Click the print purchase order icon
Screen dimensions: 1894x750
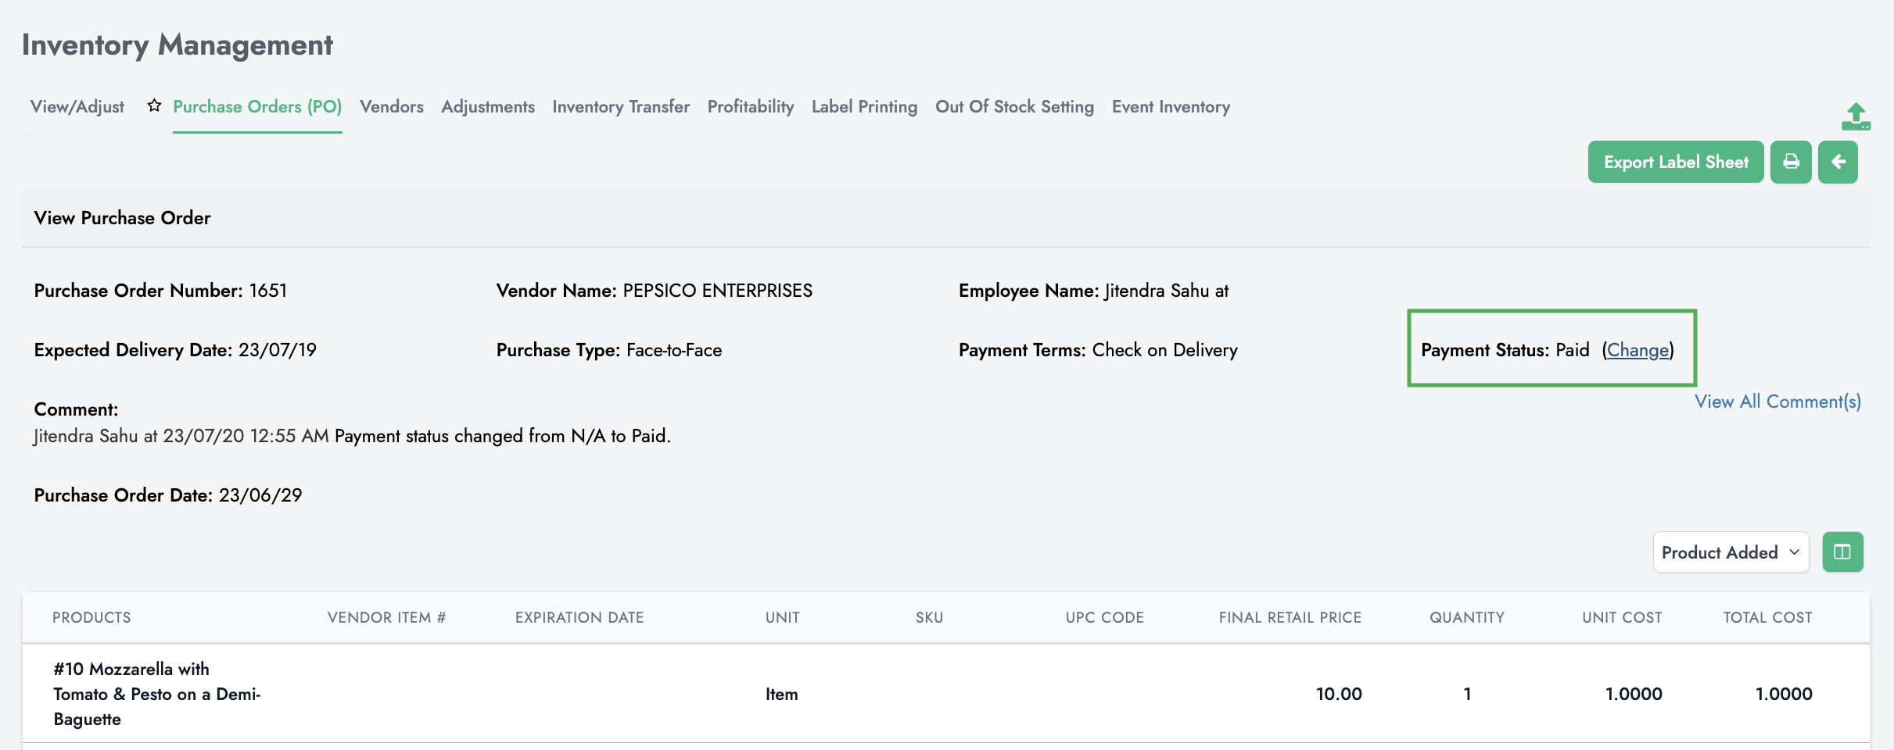1791,162
